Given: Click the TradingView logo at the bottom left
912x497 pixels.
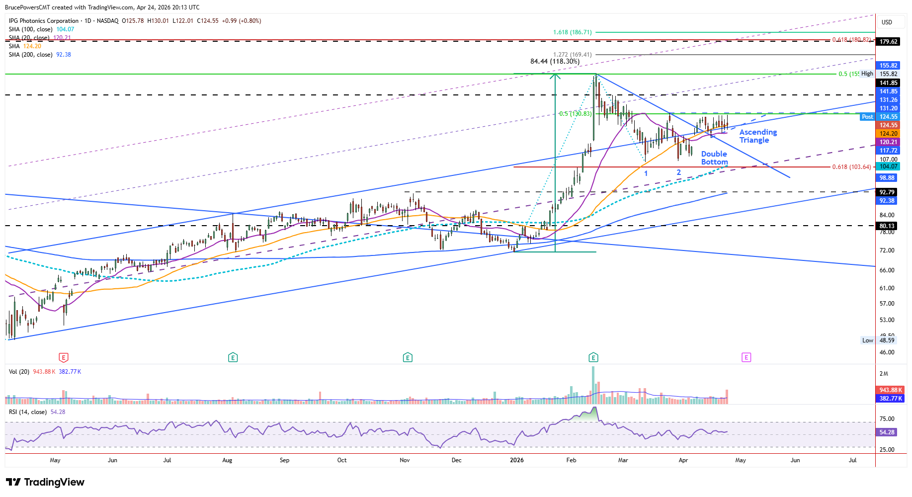Looking at the screenshot, I should (x=45, y=482).
